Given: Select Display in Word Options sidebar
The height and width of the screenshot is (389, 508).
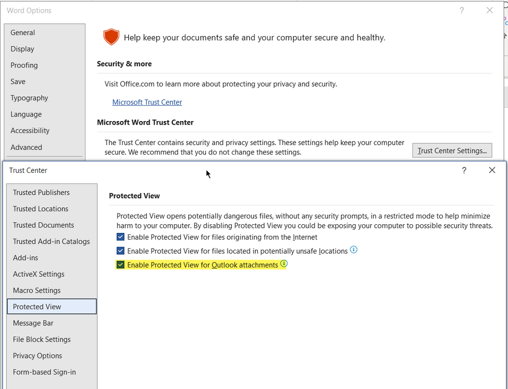Looking at the screenshot, I should (45, 49).
